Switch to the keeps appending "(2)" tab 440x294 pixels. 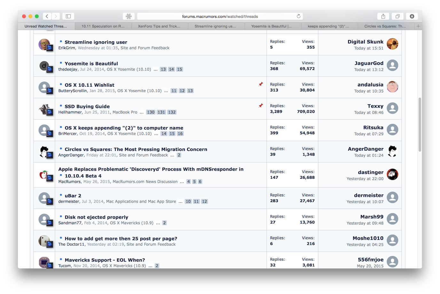click(329, 26)
